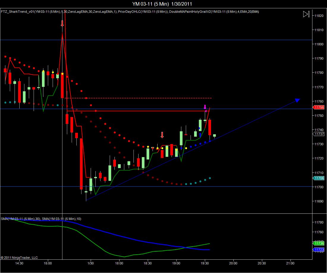Click the 20:00 time axis label
The image size is (327, 273).
pyautogui.click(x=233, y=263)
